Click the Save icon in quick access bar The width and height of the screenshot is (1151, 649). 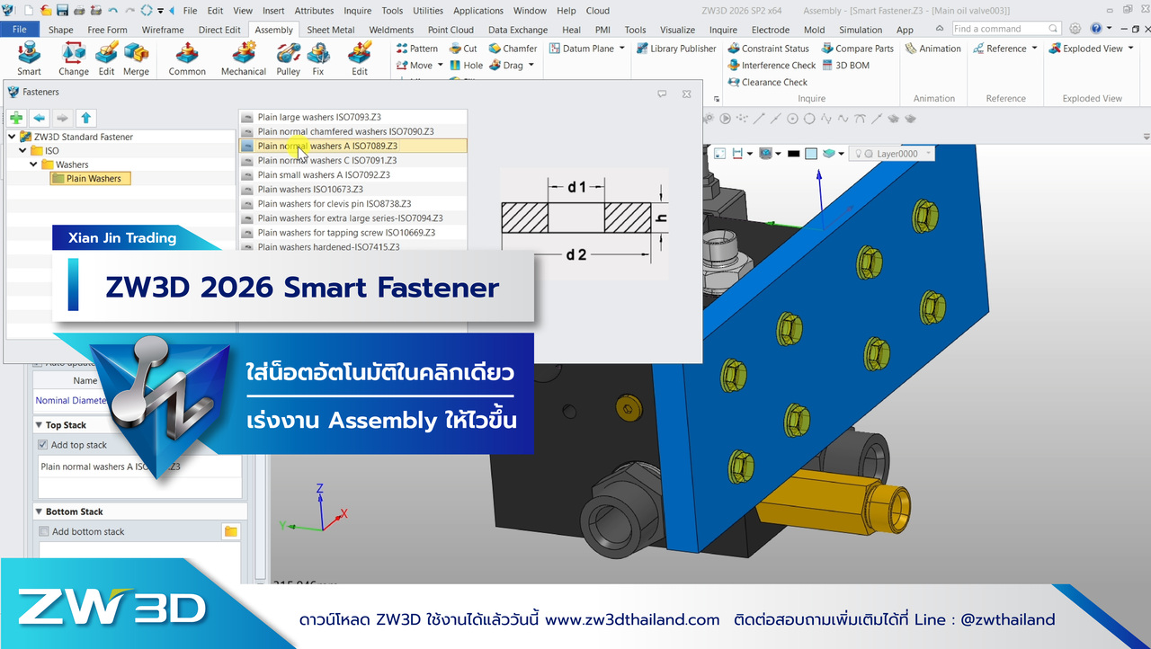click(x=63, y=11)
